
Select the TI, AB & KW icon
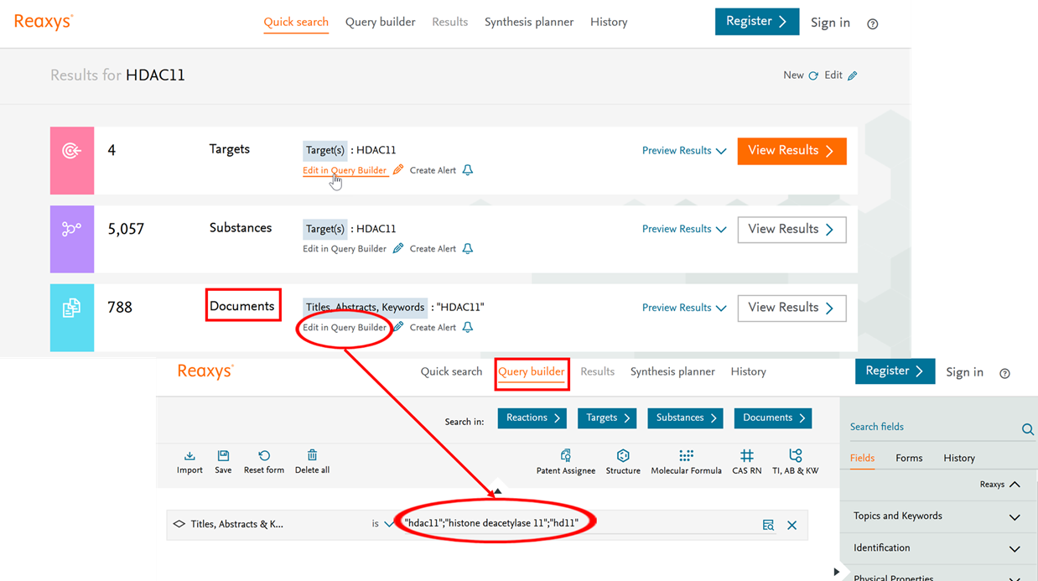795,456
